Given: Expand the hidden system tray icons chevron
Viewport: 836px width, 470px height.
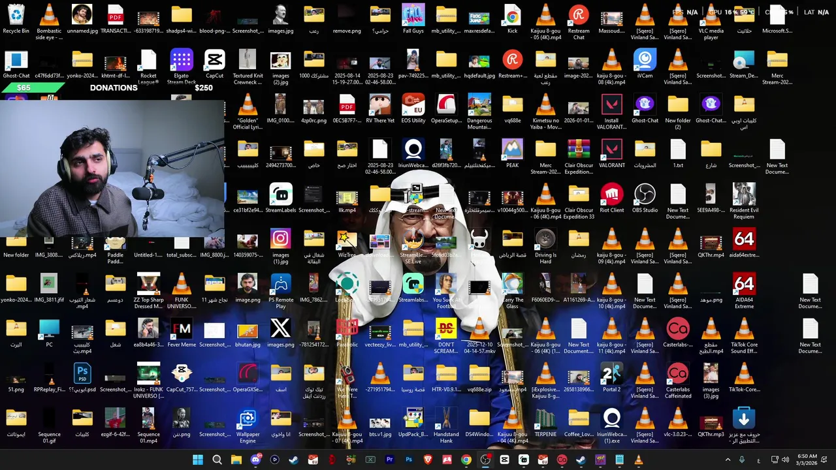Looking at the screenshot, I should pos(728,460).
